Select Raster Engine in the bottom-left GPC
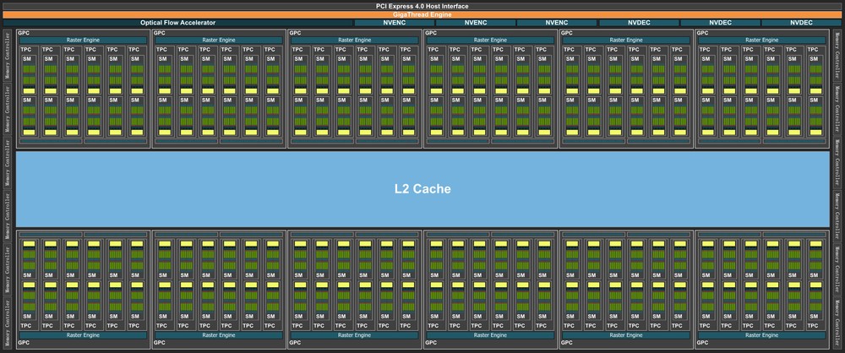This screenshot has width=845, height=353. (x=83, y=335)
